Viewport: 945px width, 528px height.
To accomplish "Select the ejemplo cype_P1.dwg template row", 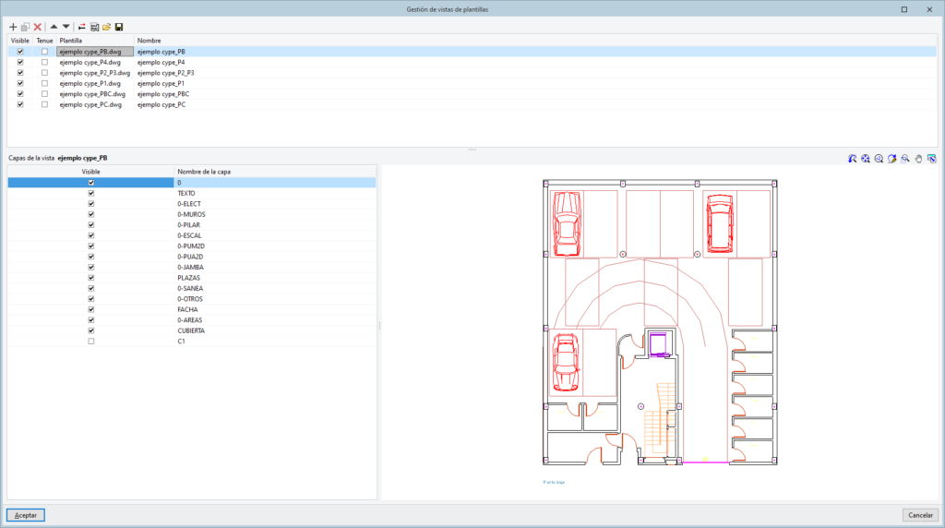I will (90, 83).
